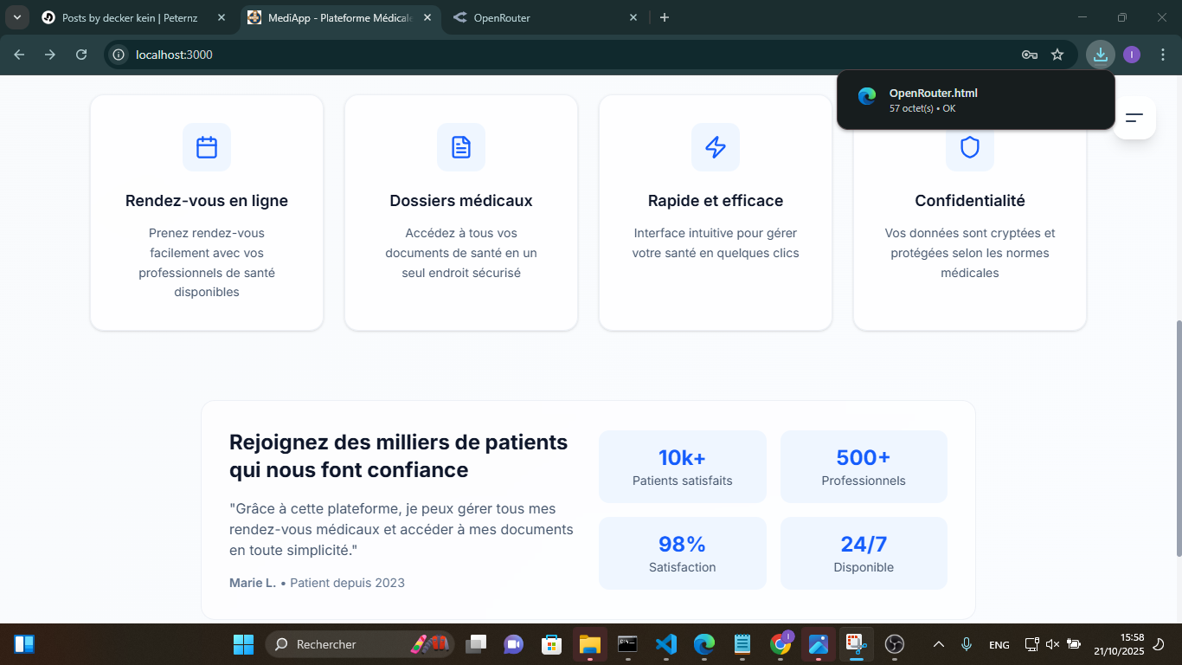Open the hamburger menu on the page
1182x665 pixels.
[1134, 118]
